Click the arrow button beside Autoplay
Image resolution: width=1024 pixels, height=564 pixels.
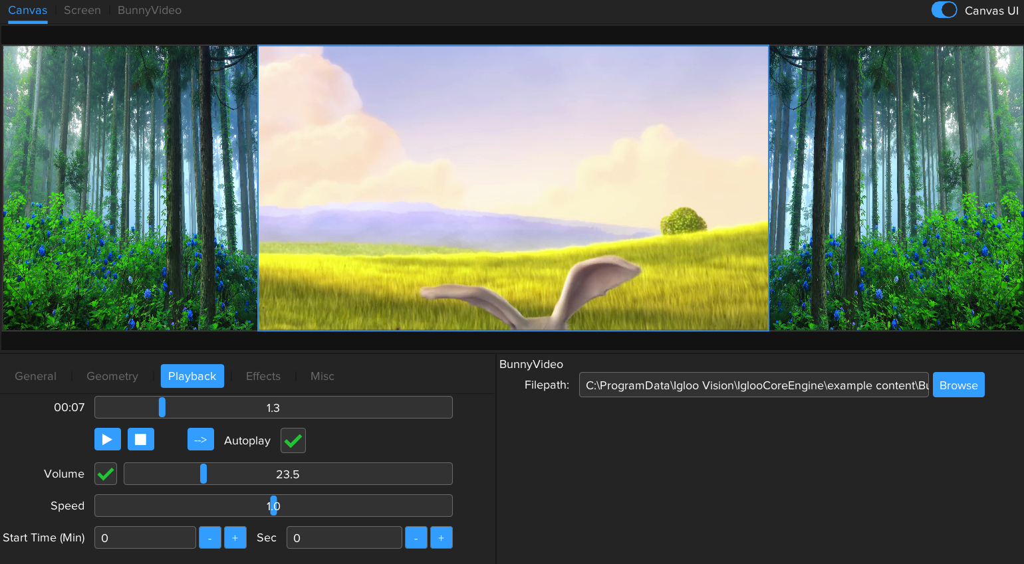(200, 440)
